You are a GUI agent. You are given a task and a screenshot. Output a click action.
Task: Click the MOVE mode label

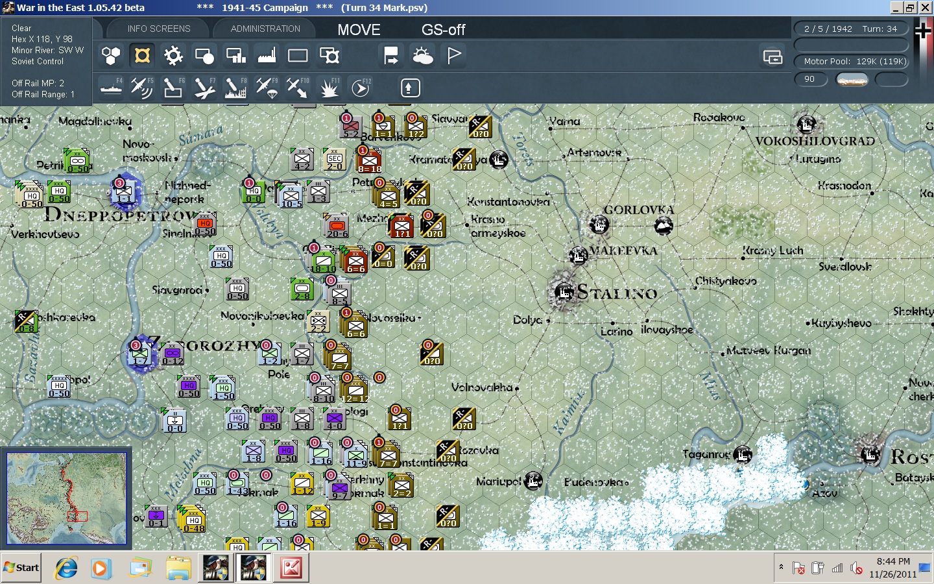(359, 30)
